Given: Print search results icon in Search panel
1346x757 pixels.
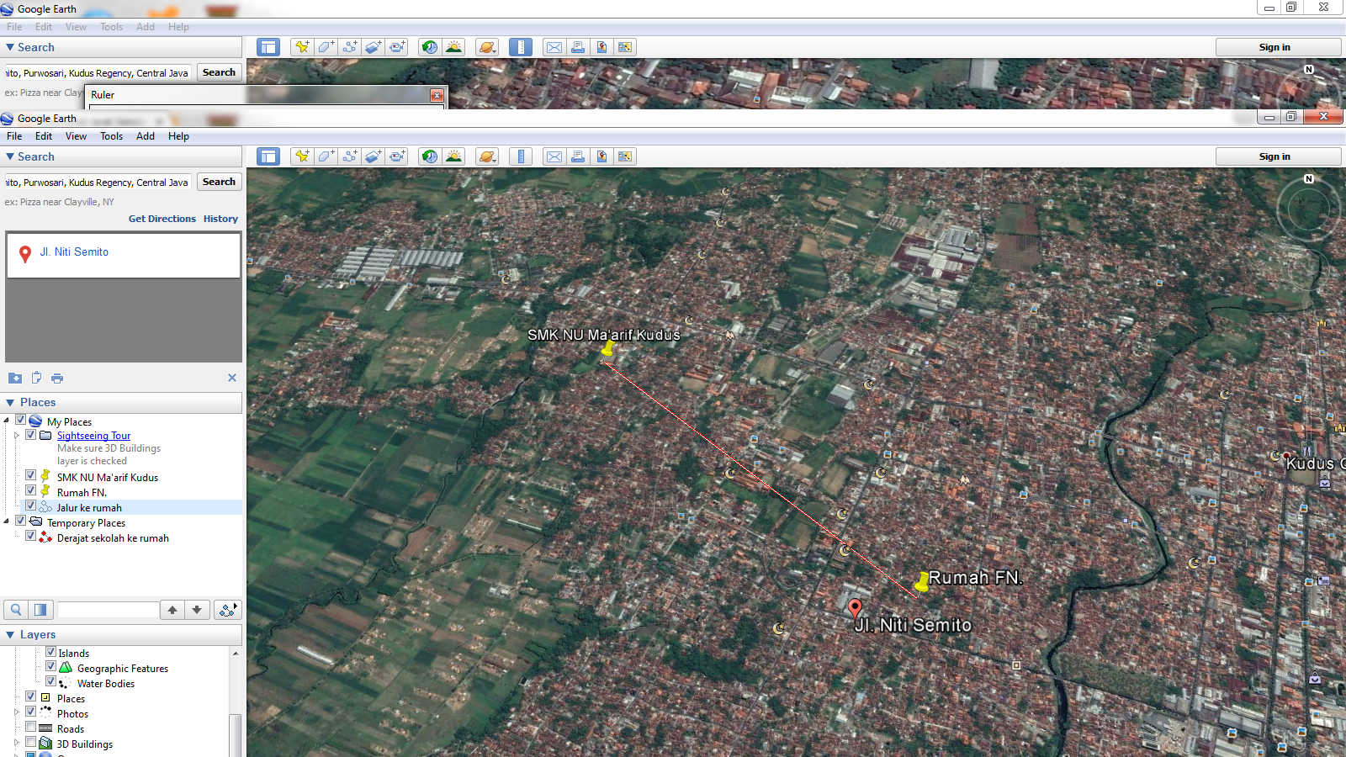Looking at the screenshot, I should pyautogui.click(x=57, y=378).
